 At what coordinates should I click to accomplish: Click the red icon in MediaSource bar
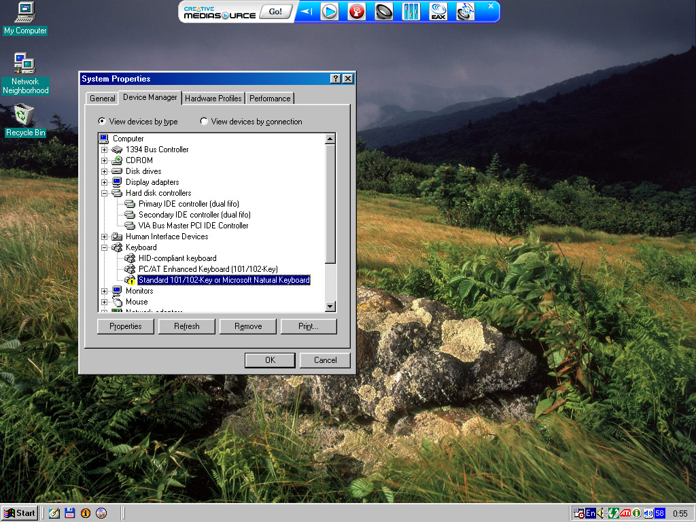[357, 12]
